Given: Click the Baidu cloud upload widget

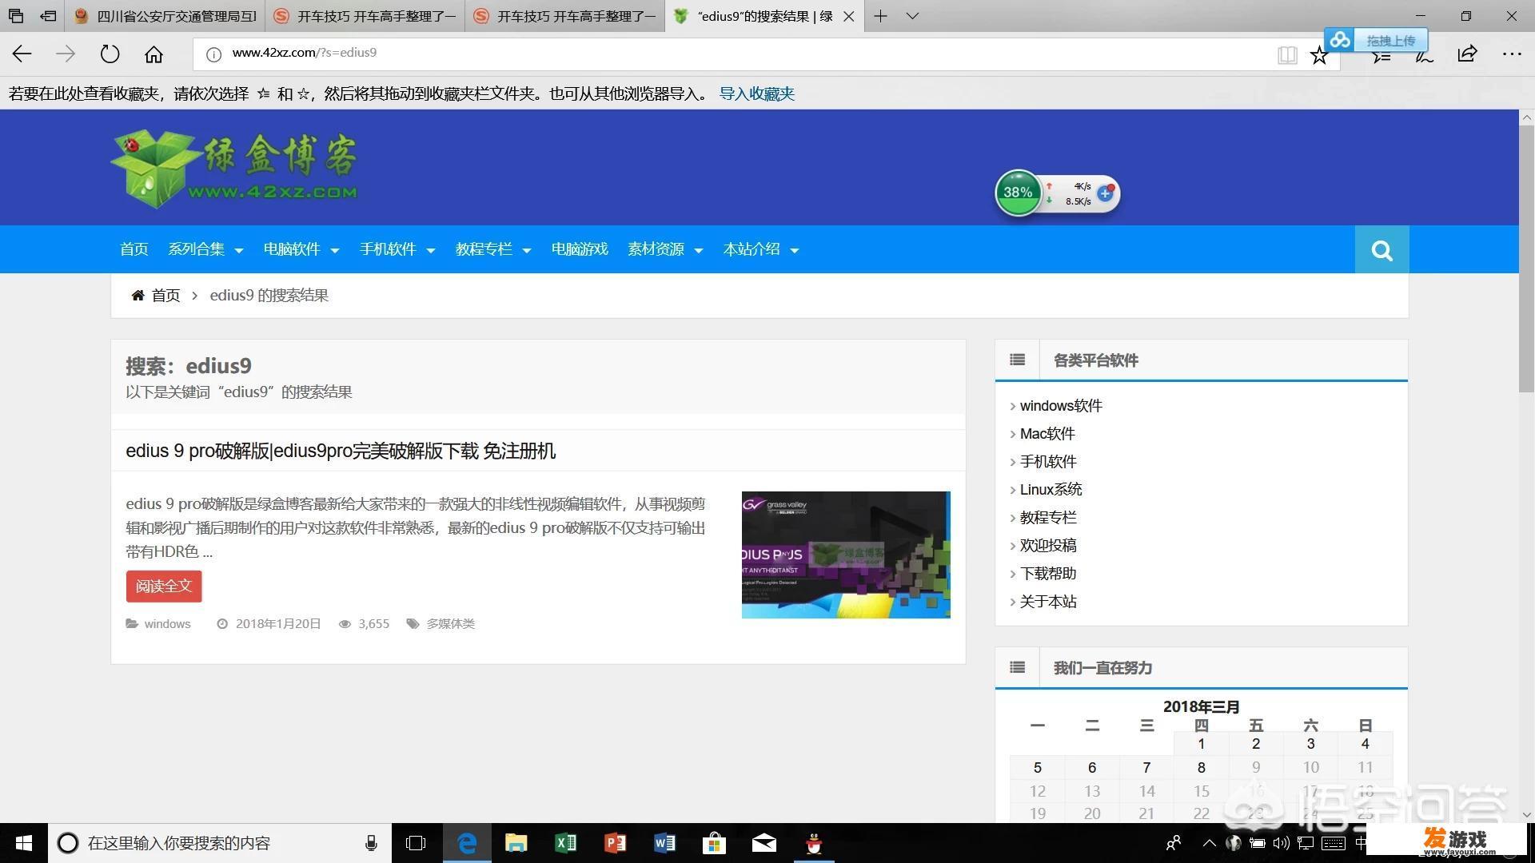Looking at the screenshot, I should (x=1376, y=40).
